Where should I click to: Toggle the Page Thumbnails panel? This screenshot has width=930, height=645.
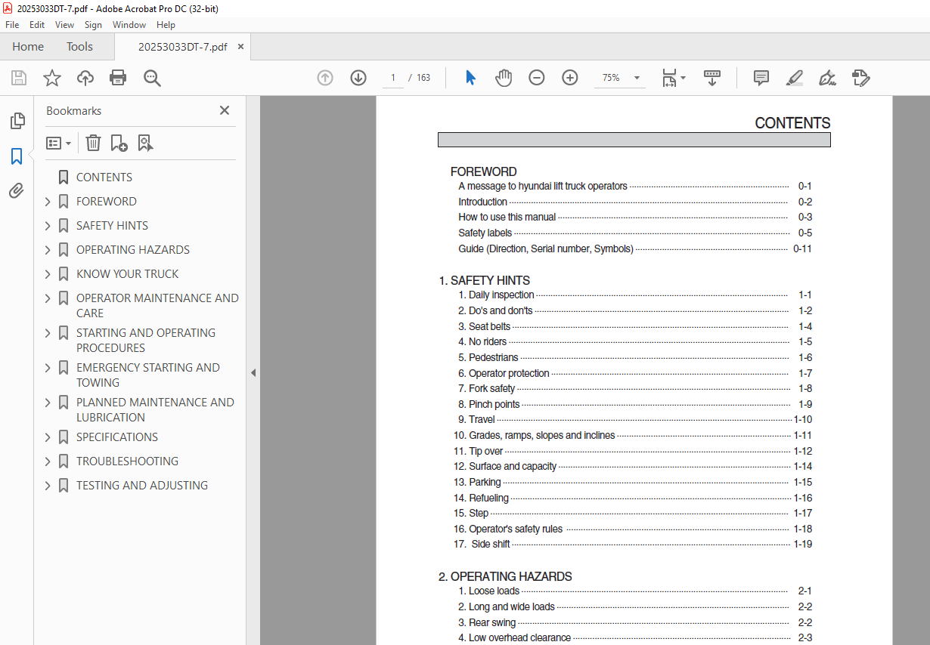17,121
